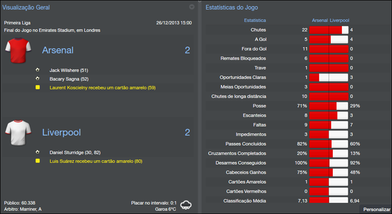Select the Laurent Koscielny yellow card event
The width and height of the screenshot is (392, 214).
pos(102,87)
